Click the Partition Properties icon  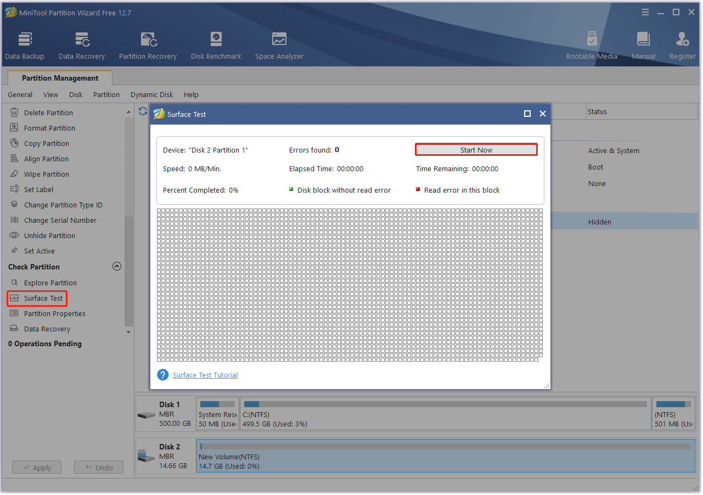pyautogui.click(x=14, y=313)
